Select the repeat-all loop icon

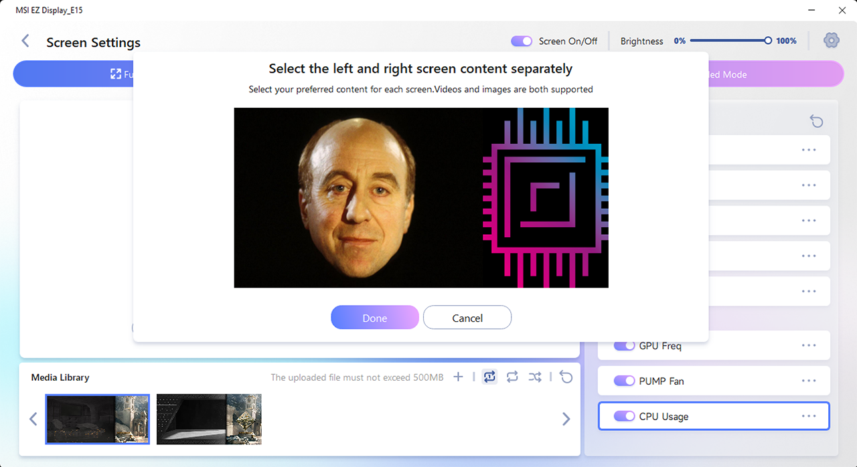coord(512,377)
